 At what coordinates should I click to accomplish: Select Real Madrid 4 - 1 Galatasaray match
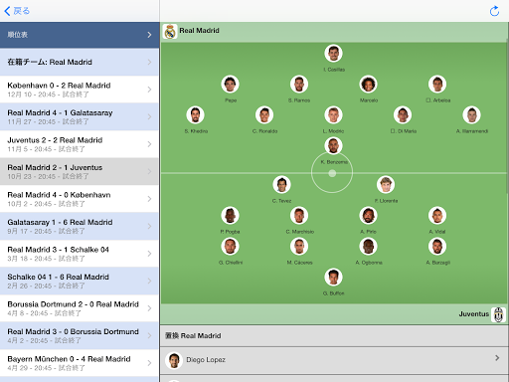click(80, 116)
